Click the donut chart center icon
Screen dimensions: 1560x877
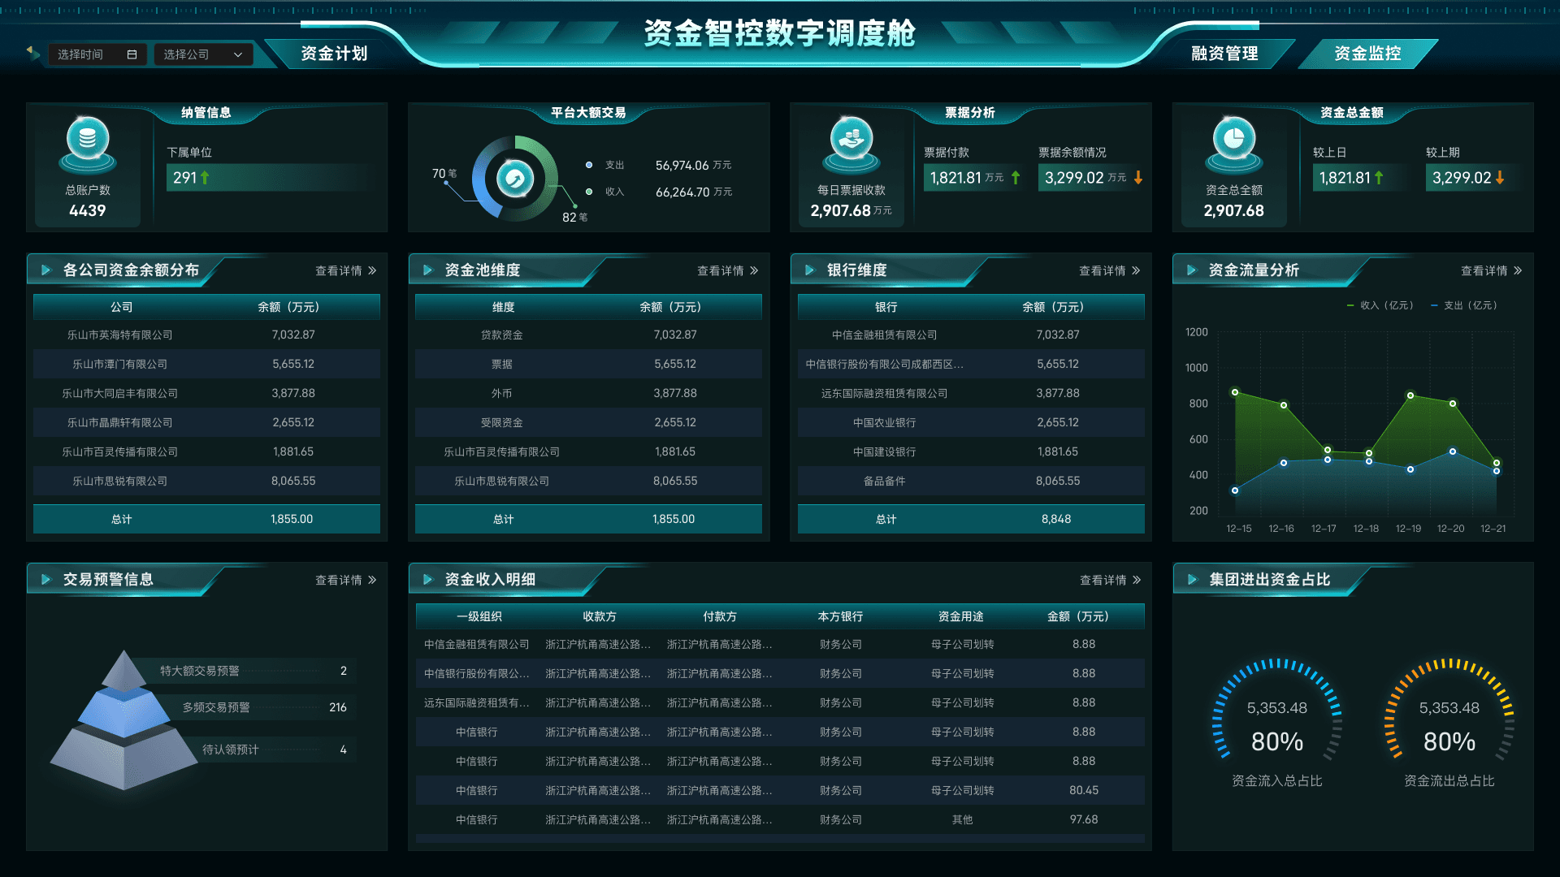pos(514,179)
